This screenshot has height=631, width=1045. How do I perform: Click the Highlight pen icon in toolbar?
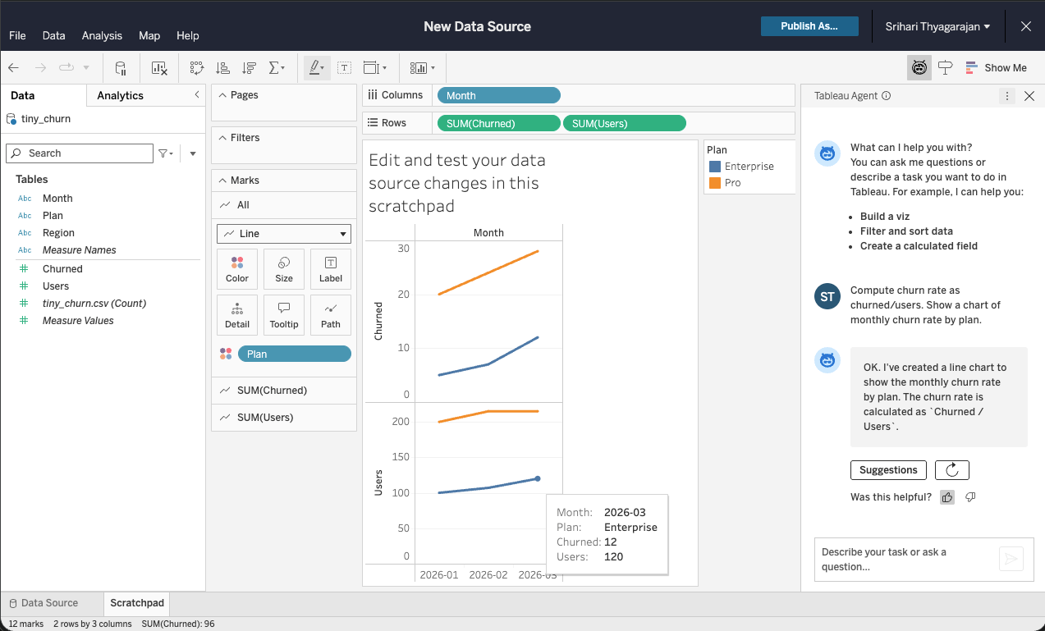[317, 68]
